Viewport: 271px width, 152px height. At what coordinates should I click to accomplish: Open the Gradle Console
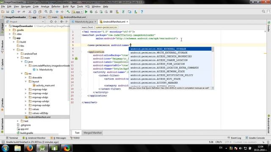[x=255, y=138]
